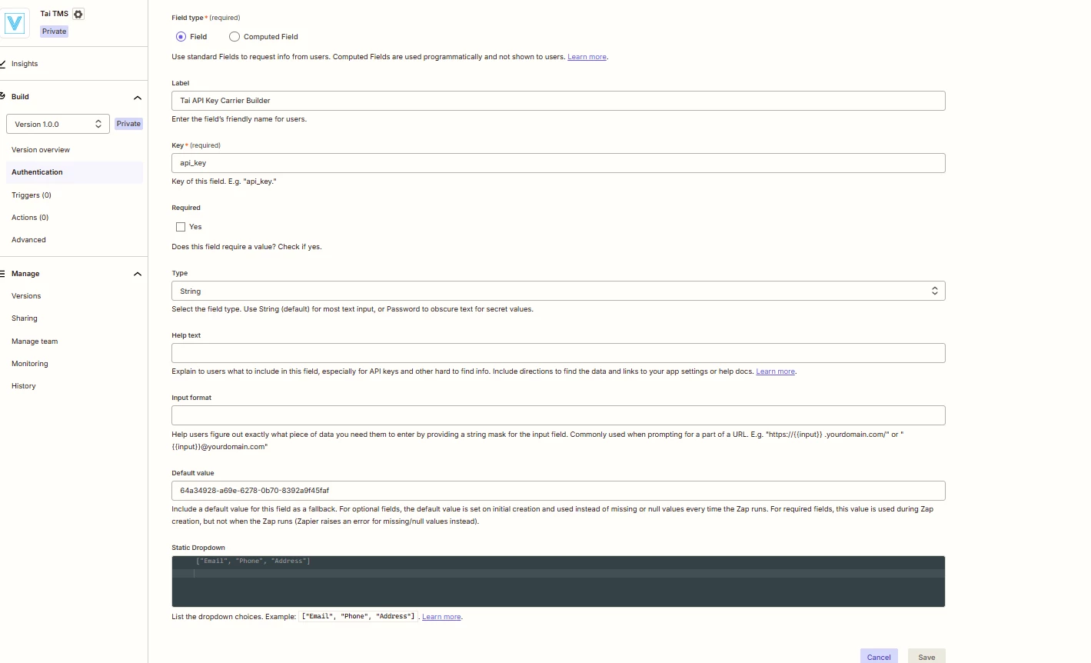Open Sharing under Manage
Viewport: 1091px width, 663px height.
click(25, 318)
